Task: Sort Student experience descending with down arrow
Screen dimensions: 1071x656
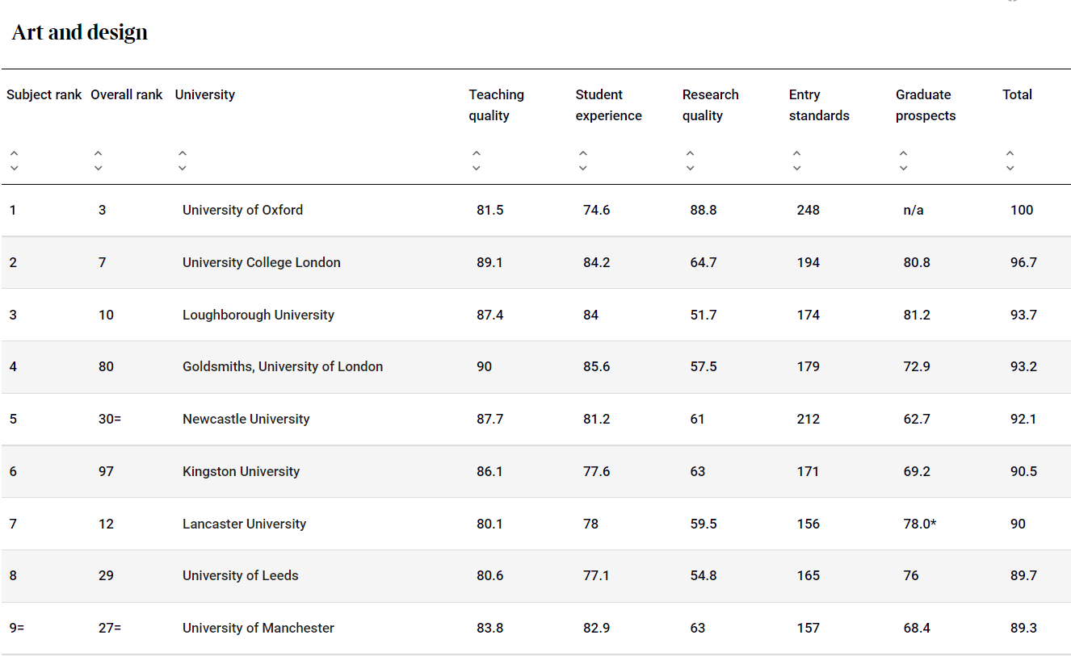Action: (x=583, y=168)
